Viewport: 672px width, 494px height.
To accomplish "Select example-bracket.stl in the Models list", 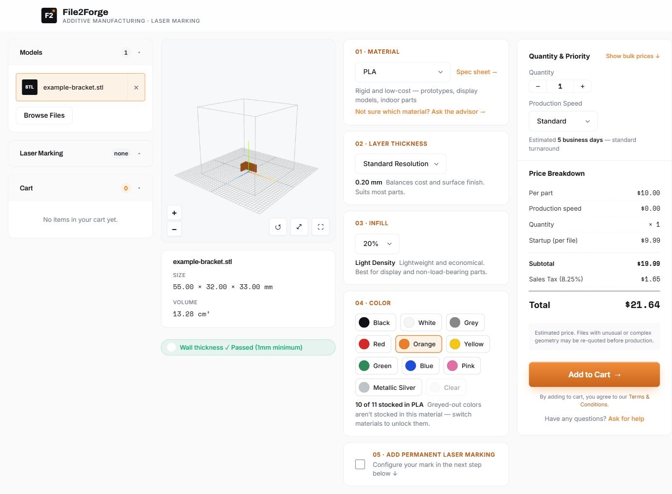I will pyautogui.click(x=73, y=88).
